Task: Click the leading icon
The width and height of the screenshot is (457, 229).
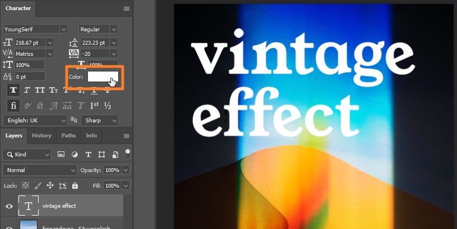Action: point(74,42)
